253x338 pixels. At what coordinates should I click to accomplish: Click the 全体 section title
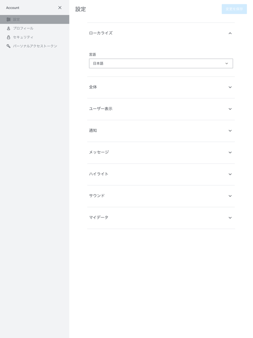click(93, 87)
